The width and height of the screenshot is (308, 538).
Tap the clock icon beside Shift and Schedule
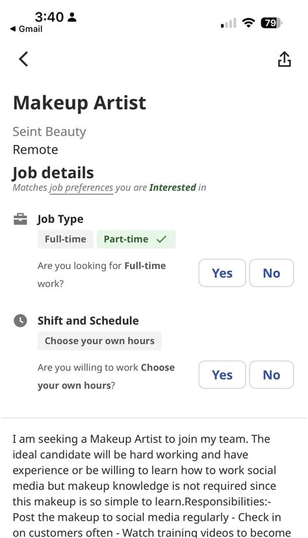[20, 321]
